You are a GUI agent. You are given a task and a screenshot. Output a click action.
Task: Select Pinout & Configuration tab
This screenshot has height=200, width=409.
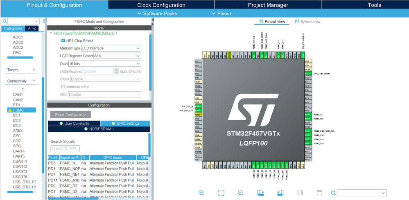pos(54,5)
